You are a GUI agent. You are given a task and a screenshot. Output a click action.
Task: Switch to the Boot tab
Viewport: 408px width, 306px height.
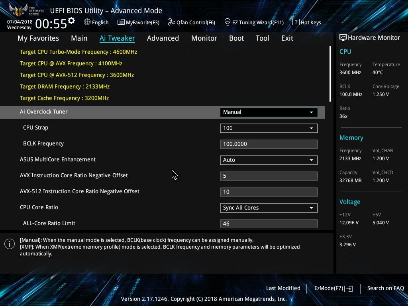237,38
